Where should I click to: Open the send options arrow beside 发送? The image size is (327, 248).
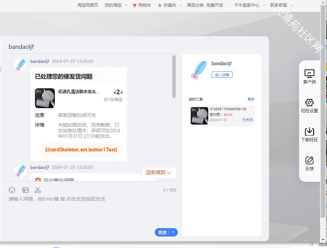point(173,232)
